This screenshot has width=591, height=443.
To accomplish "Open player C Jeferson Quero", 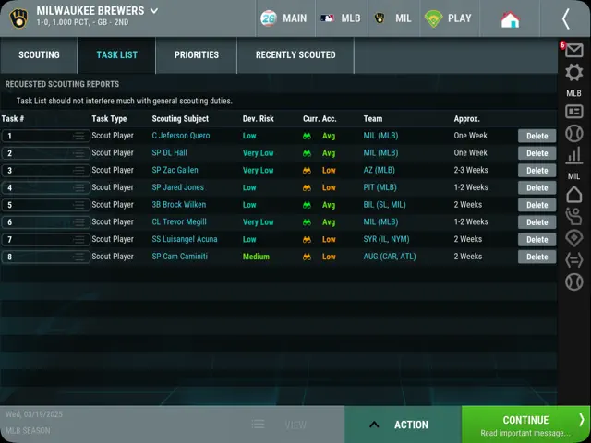I will click(x=181, y=136).
